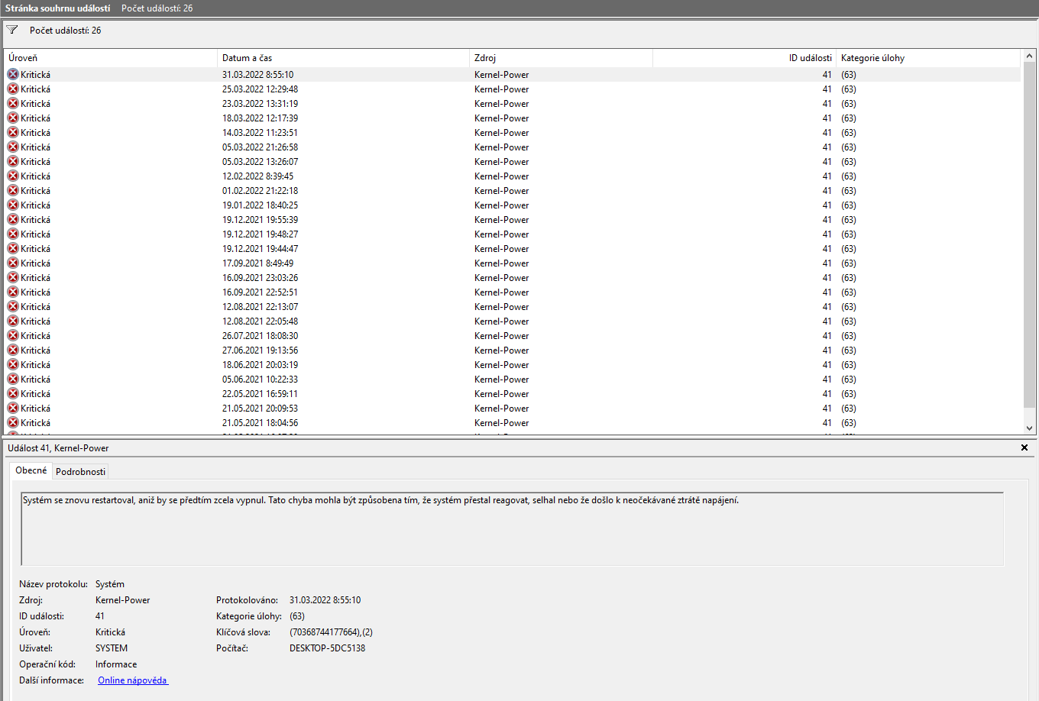Screen dimensions: 1039x701
Task: Sort events by Datum a čas header
Action: coord(343,58)
